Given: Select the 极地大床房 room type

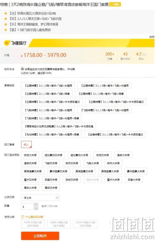Looking at the screenshot, I should pos(30,155).
